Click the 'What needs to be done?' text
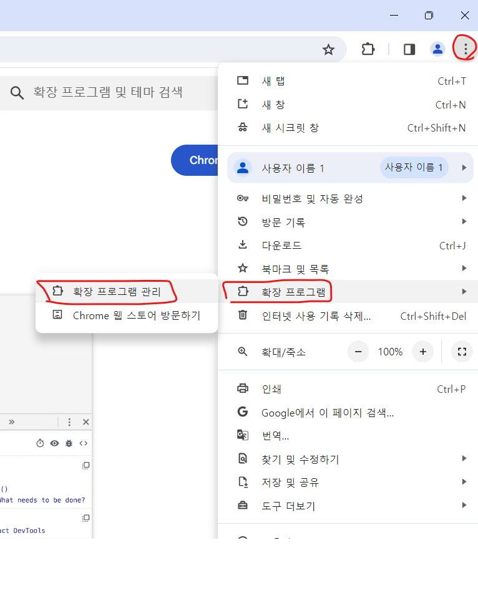This screenshot has height=606, width=478. click(42, 500)
